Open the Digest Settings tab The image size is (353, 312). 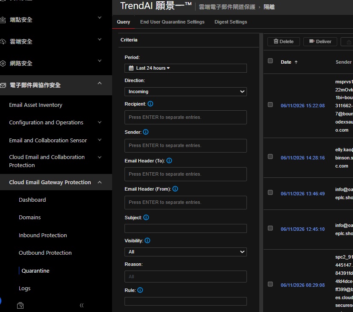point(231,22)
